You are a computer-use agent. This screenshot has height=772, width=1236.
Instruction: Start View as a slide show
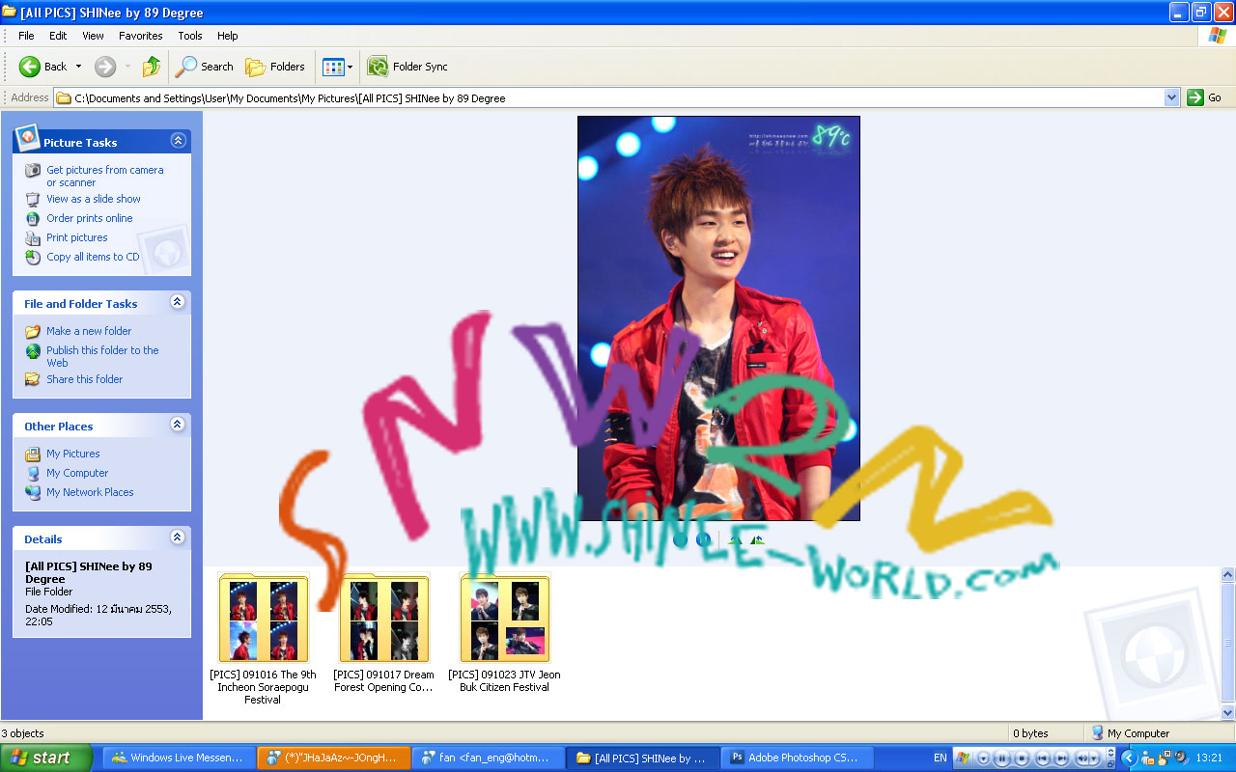click(x=94, y=199)
